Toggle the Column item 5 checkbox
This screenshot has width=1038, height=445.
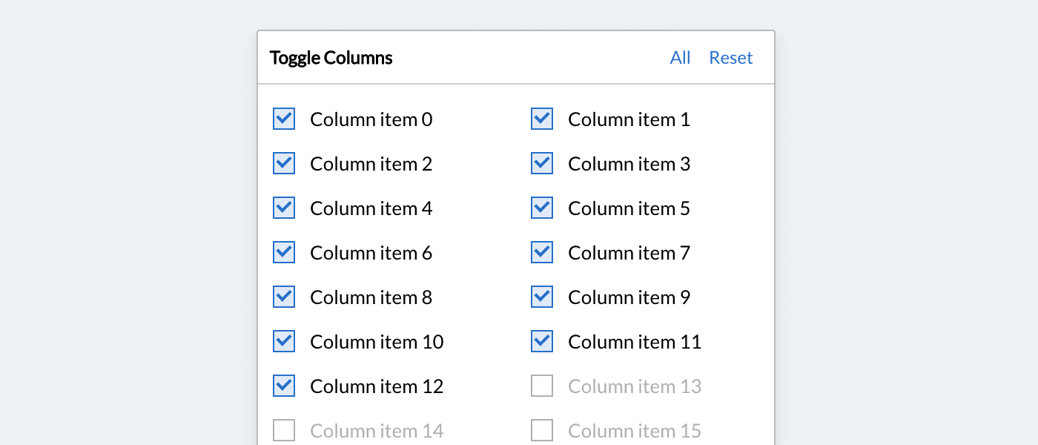coord(542,208)
